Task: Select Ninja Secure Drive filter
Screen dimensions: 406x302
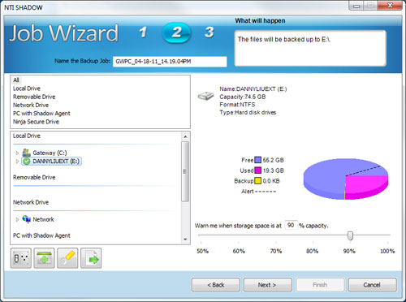Action: [36, 122]
